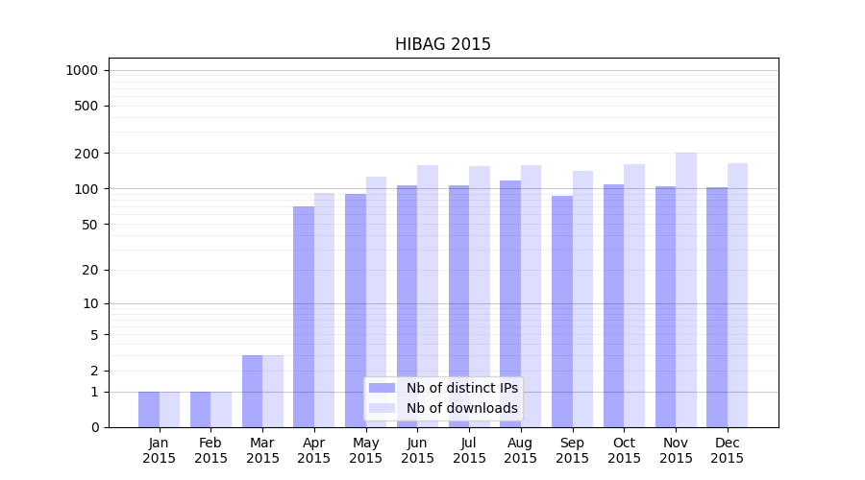This screenshot has height=480, width=865.
Task: Click the 'Dec 2015' x-axis label
Action: [728, 450]
